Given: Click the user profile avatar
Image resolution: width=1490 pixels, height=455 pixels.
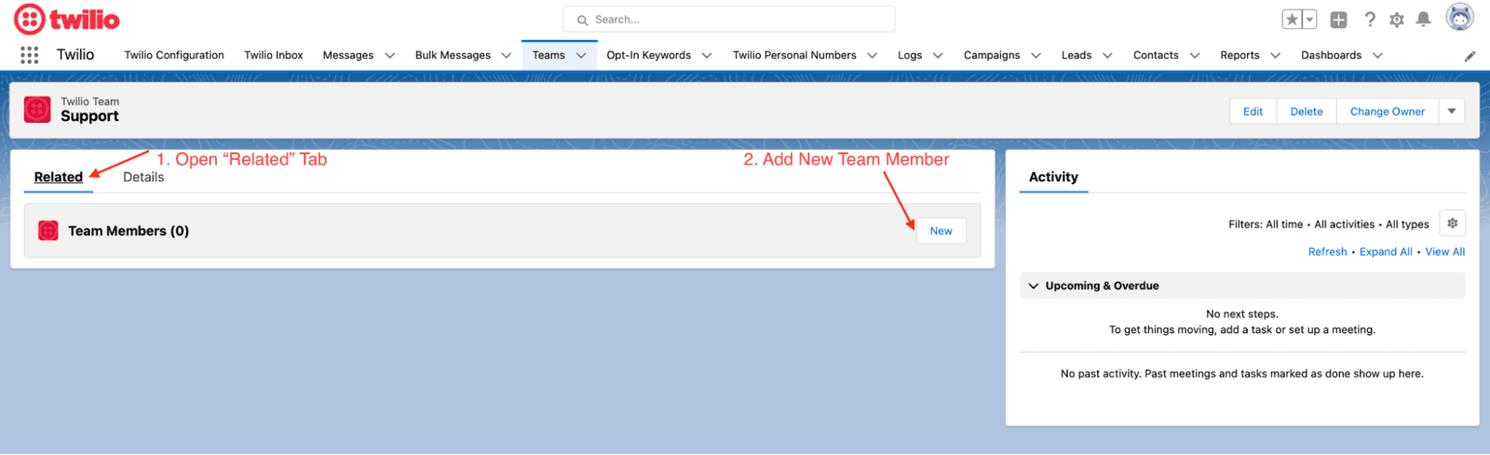Looking at the screenshot, I should [x=1459, y=18].
